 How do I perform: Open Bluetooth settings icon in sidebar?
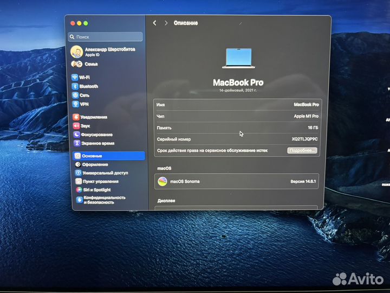tap(75, 86)
